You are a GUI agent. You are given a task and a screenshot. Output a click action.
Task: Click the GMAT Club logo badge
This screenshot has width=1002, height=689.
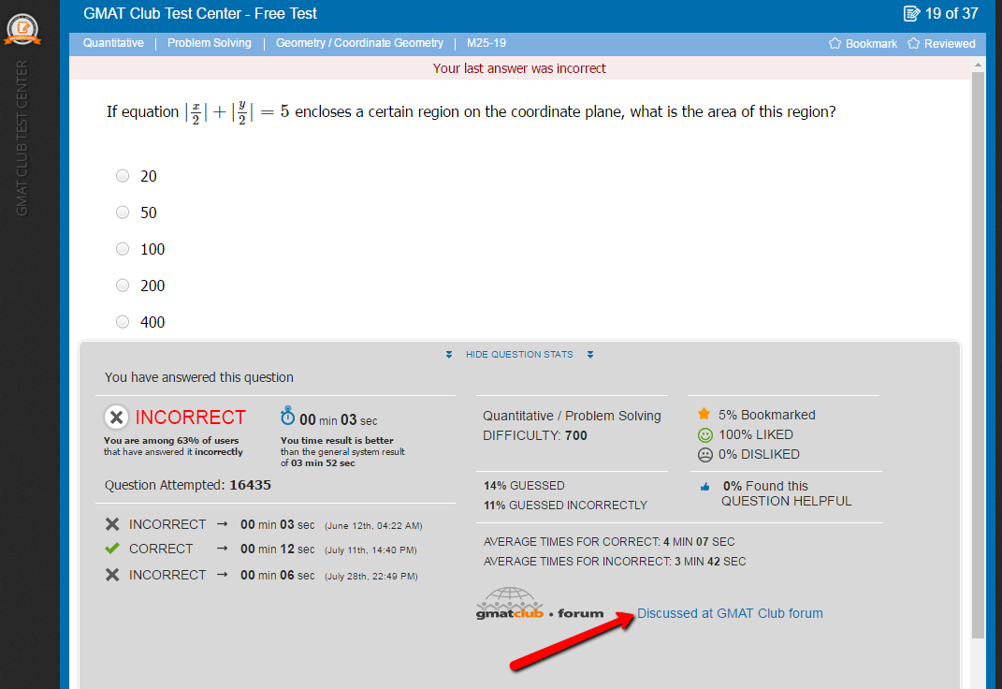click(22, 29)
